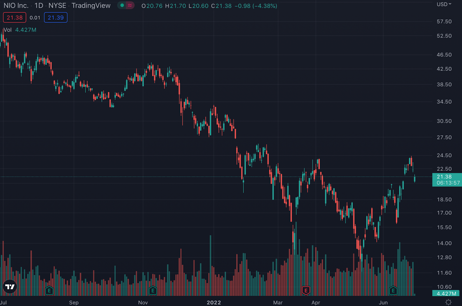Viewport: 462px width, 306px height.
Task: Click the 24.50 price axis label
Action: [444, 155]
